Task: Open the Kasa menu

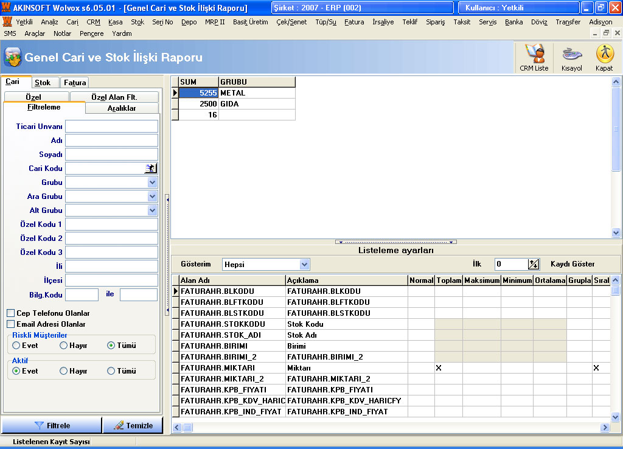Action: 115,22
